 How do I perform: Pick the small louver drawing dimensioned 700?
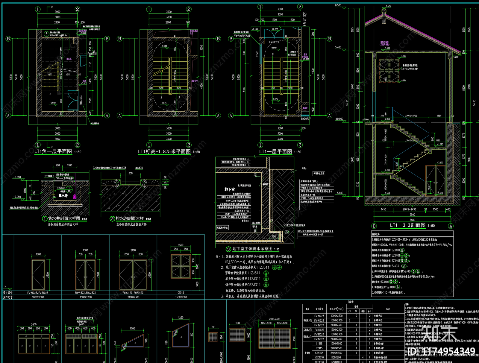coord(213,337)
